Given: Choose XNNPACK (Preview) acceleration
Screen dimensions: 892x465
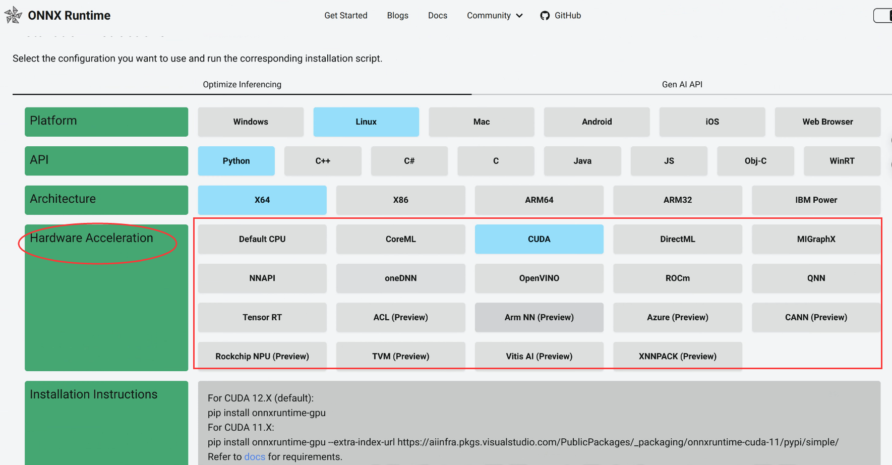Looking at the screenshot, I should tap(678, 356).
